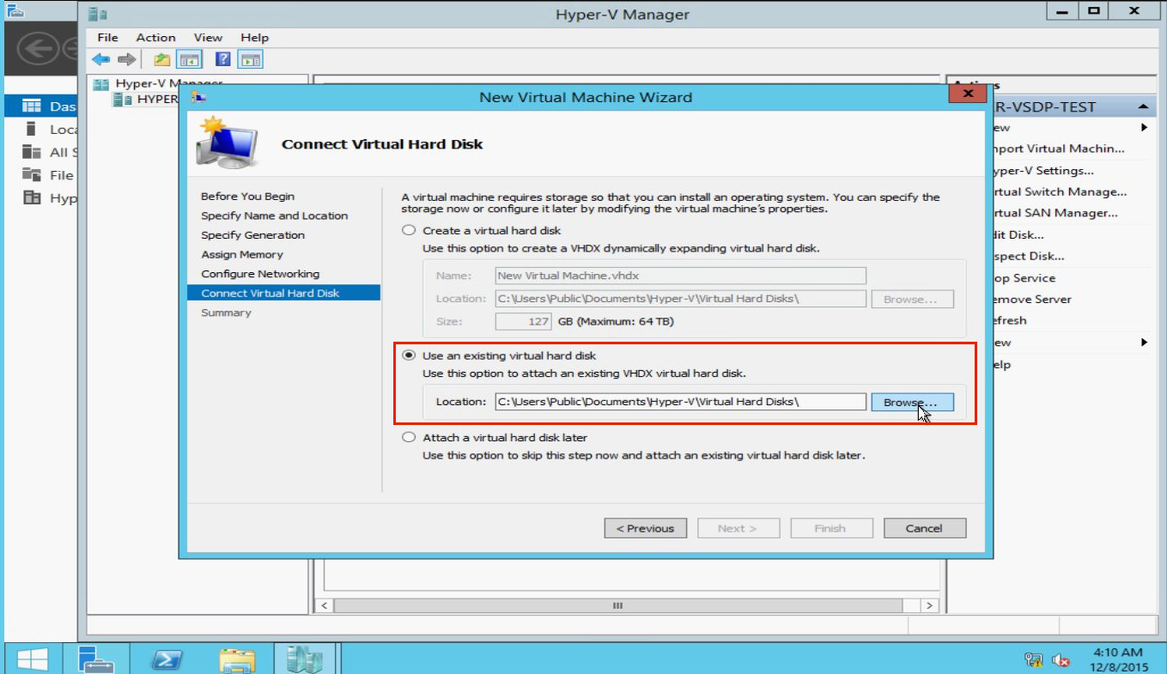Click the existing disk Location path field
This screenshot has height=674, width=1167.
[x=680, y=402]
